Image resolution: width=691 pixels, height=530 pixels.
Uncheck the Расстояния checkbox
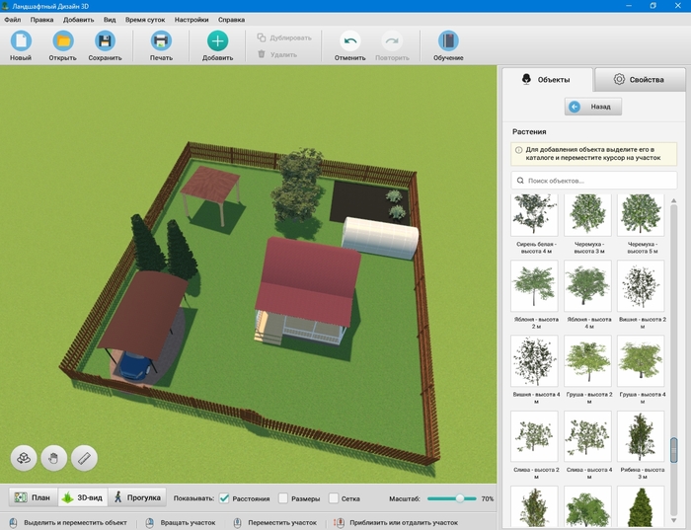[224, 498]
